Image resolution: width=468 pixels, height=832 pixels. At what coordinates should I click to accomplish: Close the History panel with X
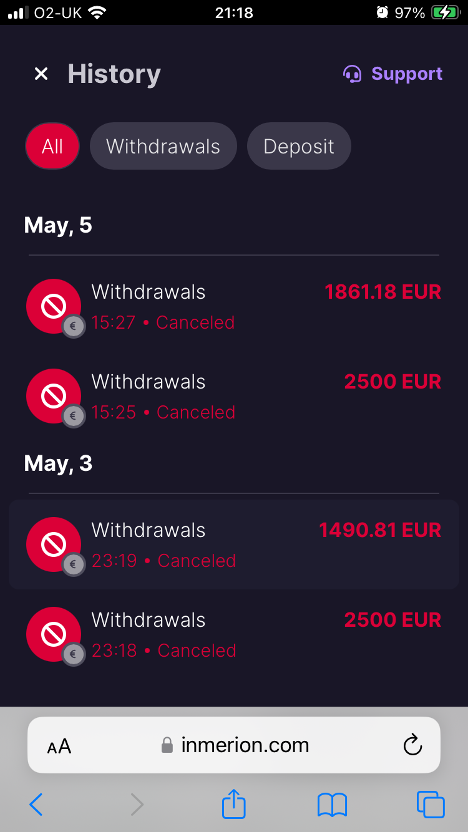(x=41, y=74)
